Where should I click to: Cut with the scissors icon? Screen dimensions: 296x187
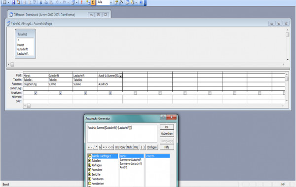point(41,2)
